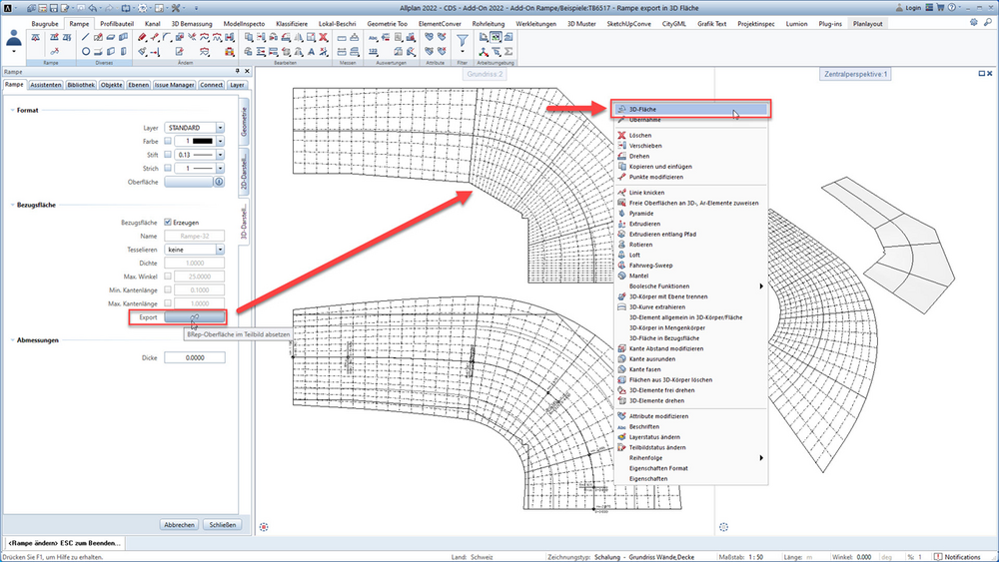Toggle the Bezugsfläche Erzeugen checkbox
The width and height of the screenshot is (999, 562).
click(168, 223)
